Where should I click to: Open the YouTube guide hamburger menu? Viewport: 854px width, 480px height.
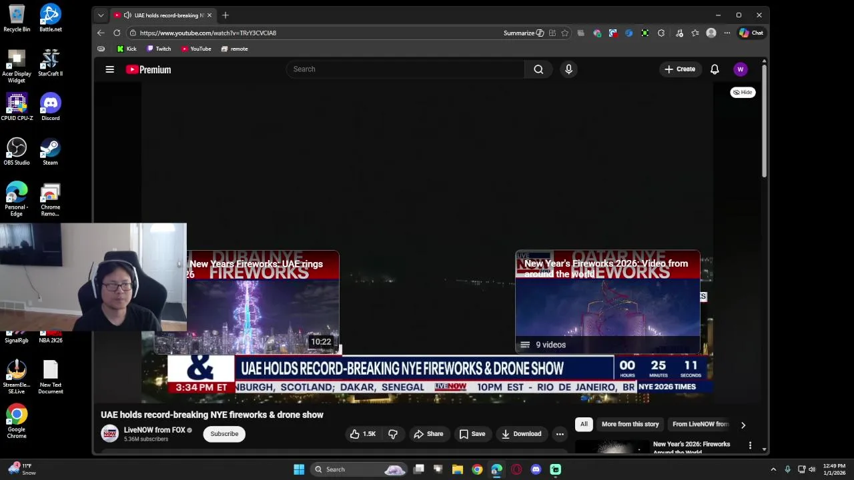point(109,69)
